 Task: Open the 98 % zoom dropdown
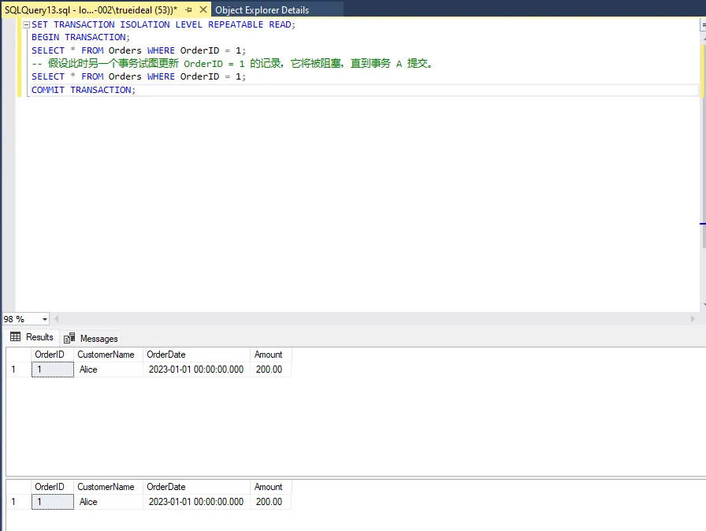(x=44, y=319)
